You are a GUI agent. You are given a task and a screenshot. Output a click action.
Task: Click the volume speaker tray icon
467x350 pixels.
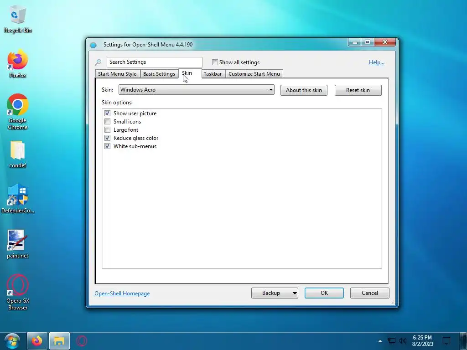[403, 341]
